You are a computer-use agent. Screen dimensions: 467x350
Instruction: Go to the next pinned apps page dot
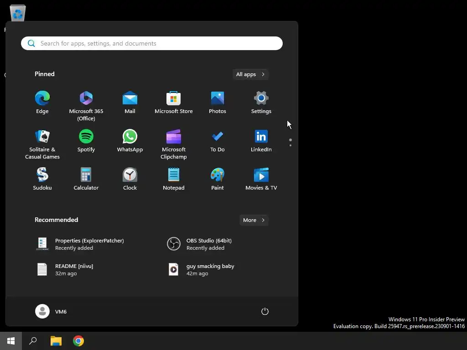point(291,145)
